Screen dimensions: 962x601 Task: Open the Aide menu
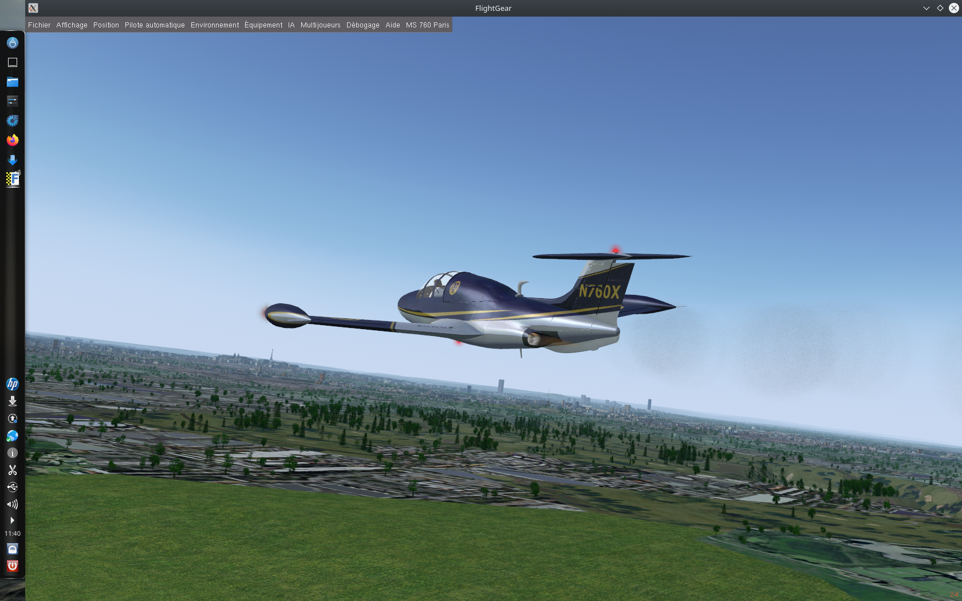[393, 25]
